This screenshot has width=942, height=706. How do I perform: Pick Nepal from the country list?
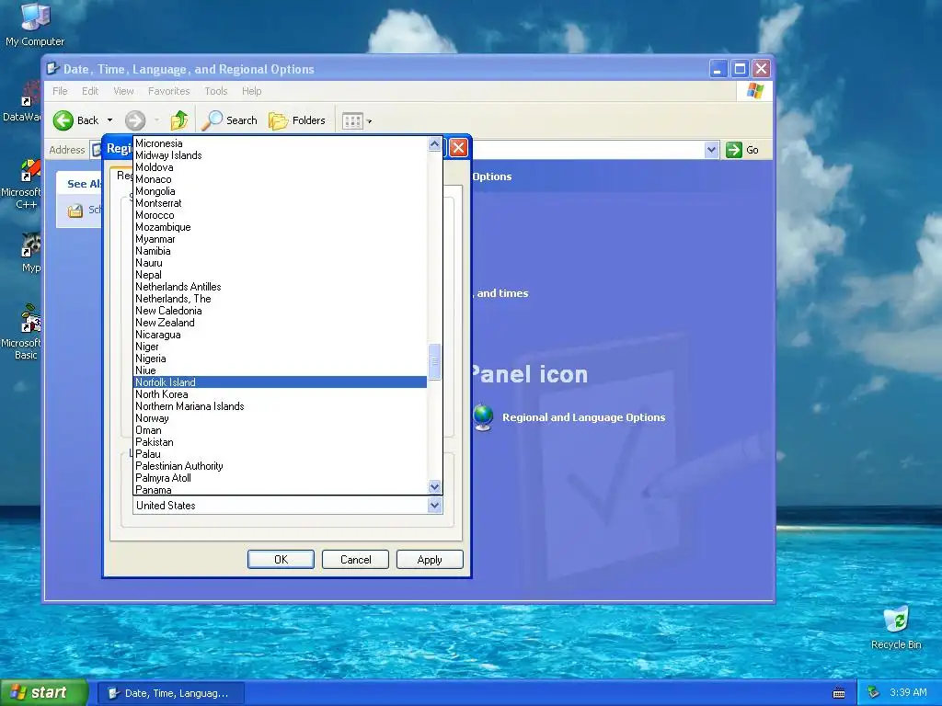(280, 275)
